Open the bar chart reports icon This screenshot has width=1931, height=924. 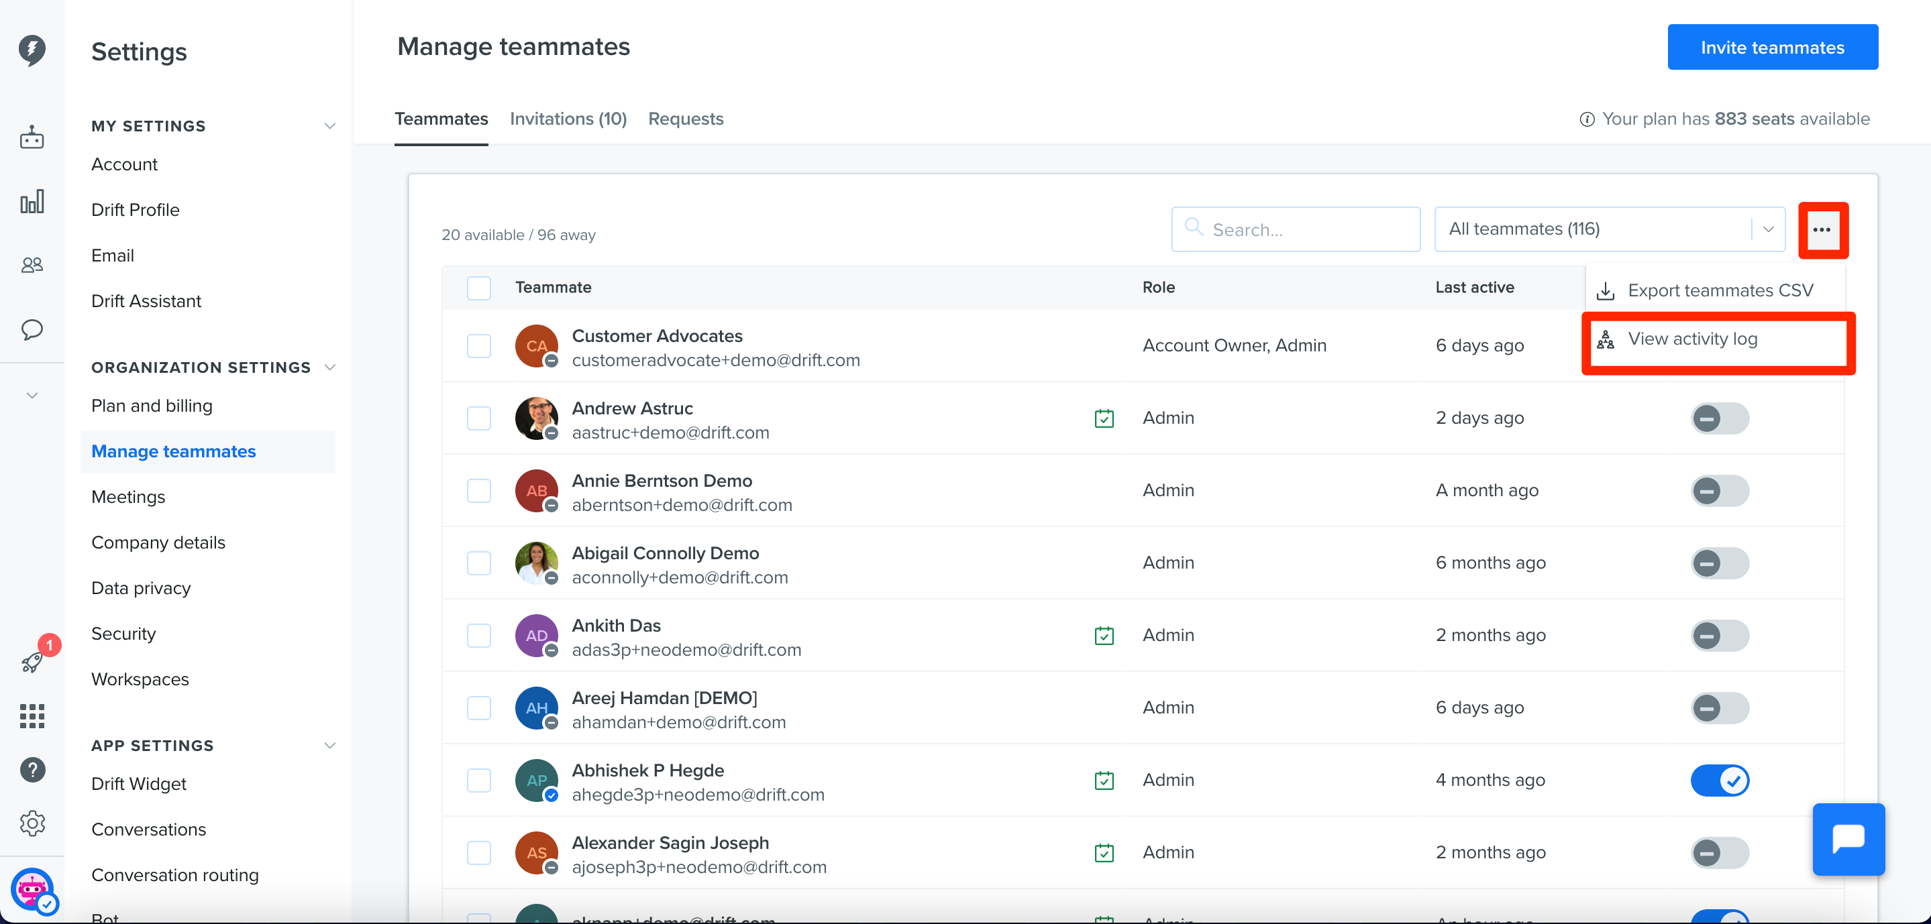coord(32,201)
